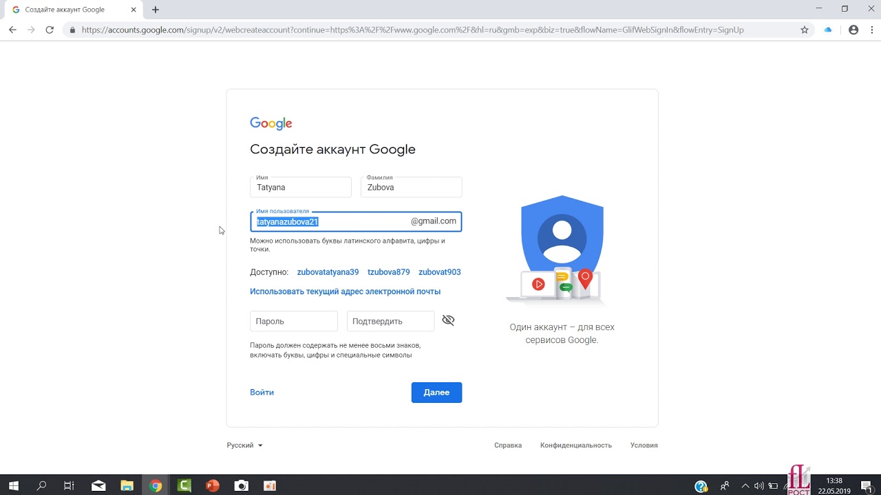
Task: Open Task View on taskbar
Action: [x=69, y=485]
